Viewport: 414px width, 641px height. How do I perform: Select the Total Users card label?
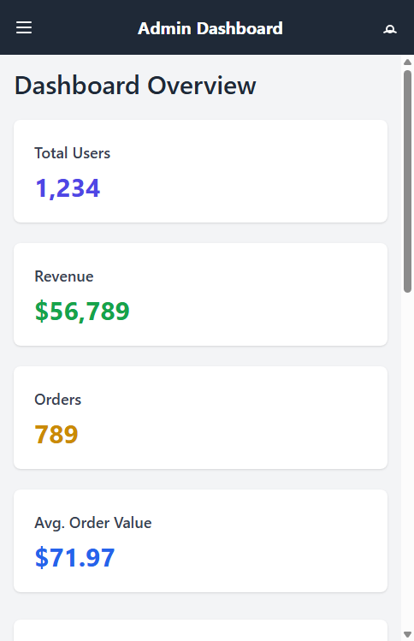pos(73,153)
